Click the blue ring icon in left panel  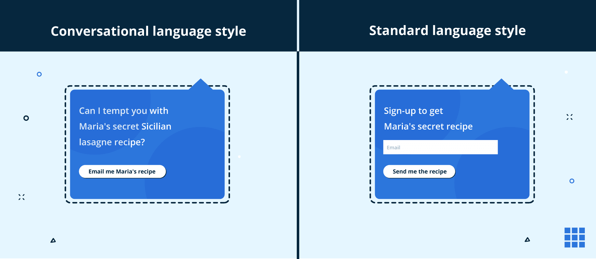coord(39,74)
